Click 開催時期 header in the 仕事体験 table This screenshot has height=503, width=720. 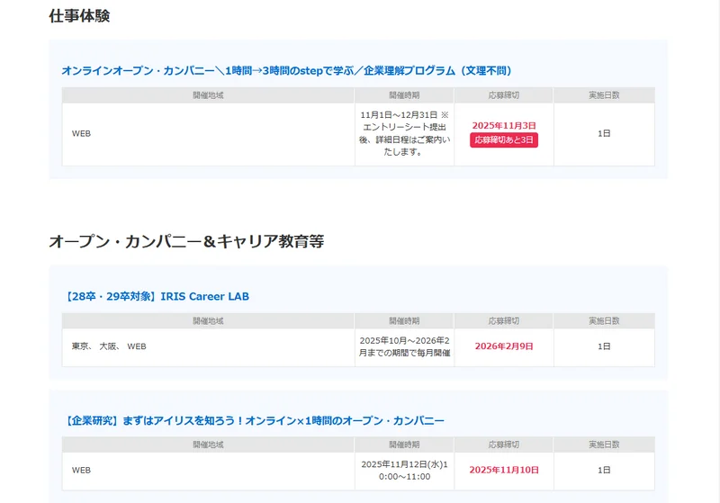404,94
